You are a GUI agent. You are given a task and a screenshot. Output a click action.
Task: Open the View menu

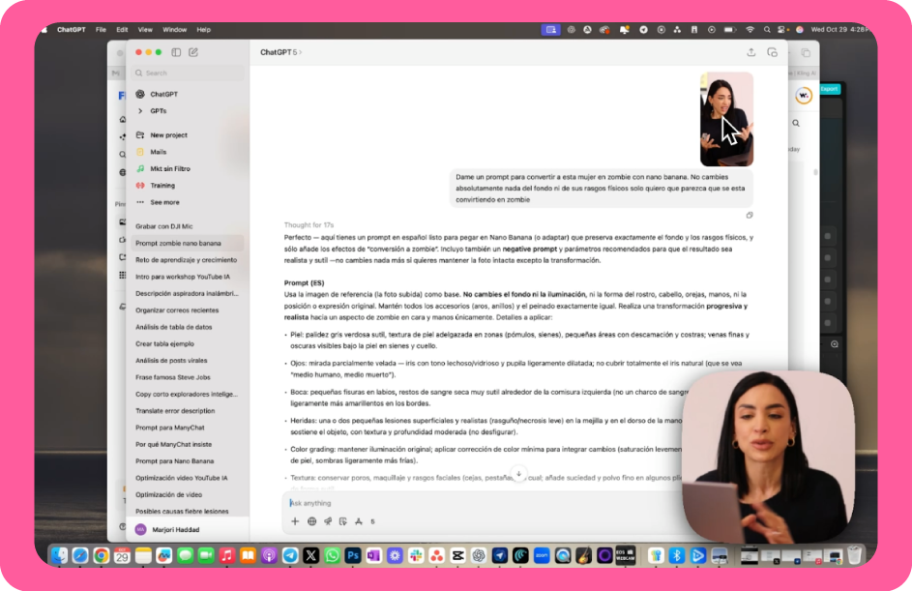tap(145, 30)
